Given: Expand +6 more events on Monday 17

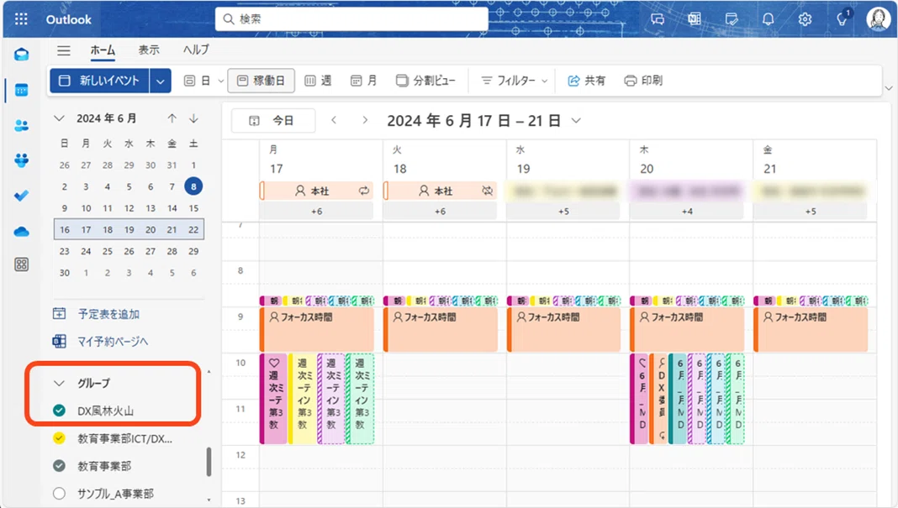Looking at the screenshot, I should click(x=316, y=211).
